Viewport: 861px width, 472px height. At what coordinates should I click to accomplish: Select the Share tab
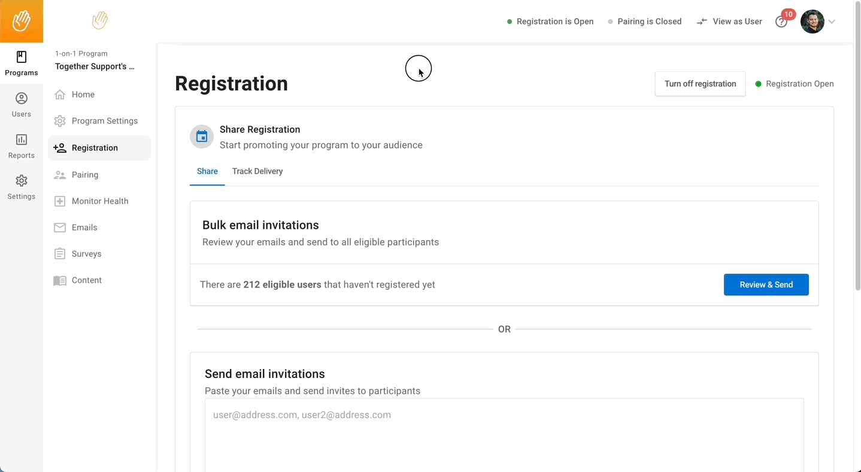207,171
